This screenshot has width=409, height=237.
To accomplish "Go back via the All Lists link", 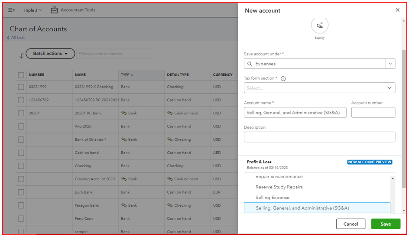I will (x=17, y=38).
